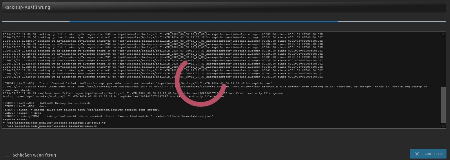
Task: Select the log line for shard=41
Action: [x=163, y=70]
